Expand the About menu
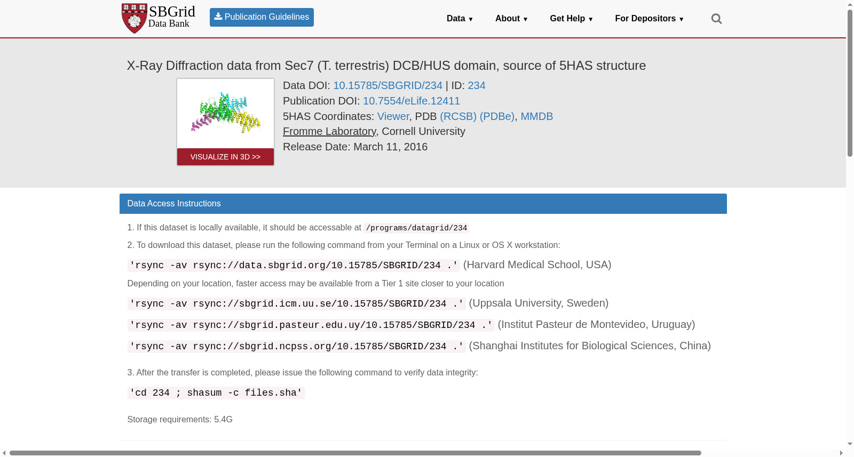The width and height of the screenshot is (854, 457). 511,19
